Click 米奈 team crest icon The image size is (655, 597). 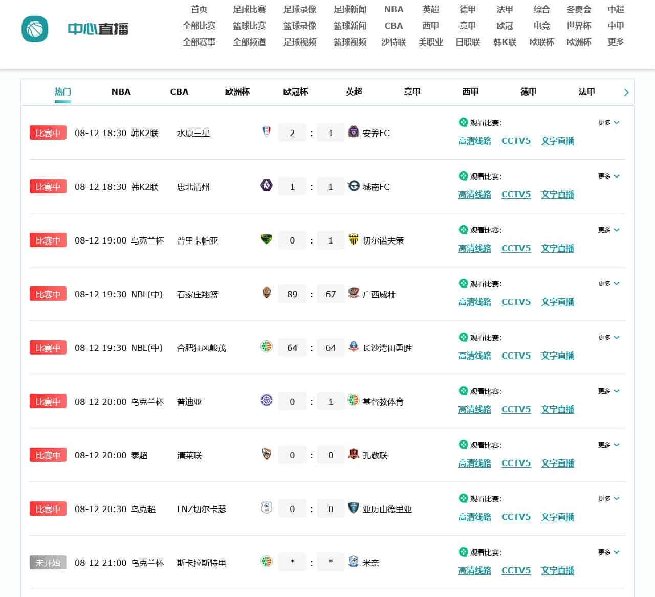354,561
